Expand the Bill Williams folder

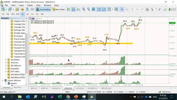coord(6,66)
